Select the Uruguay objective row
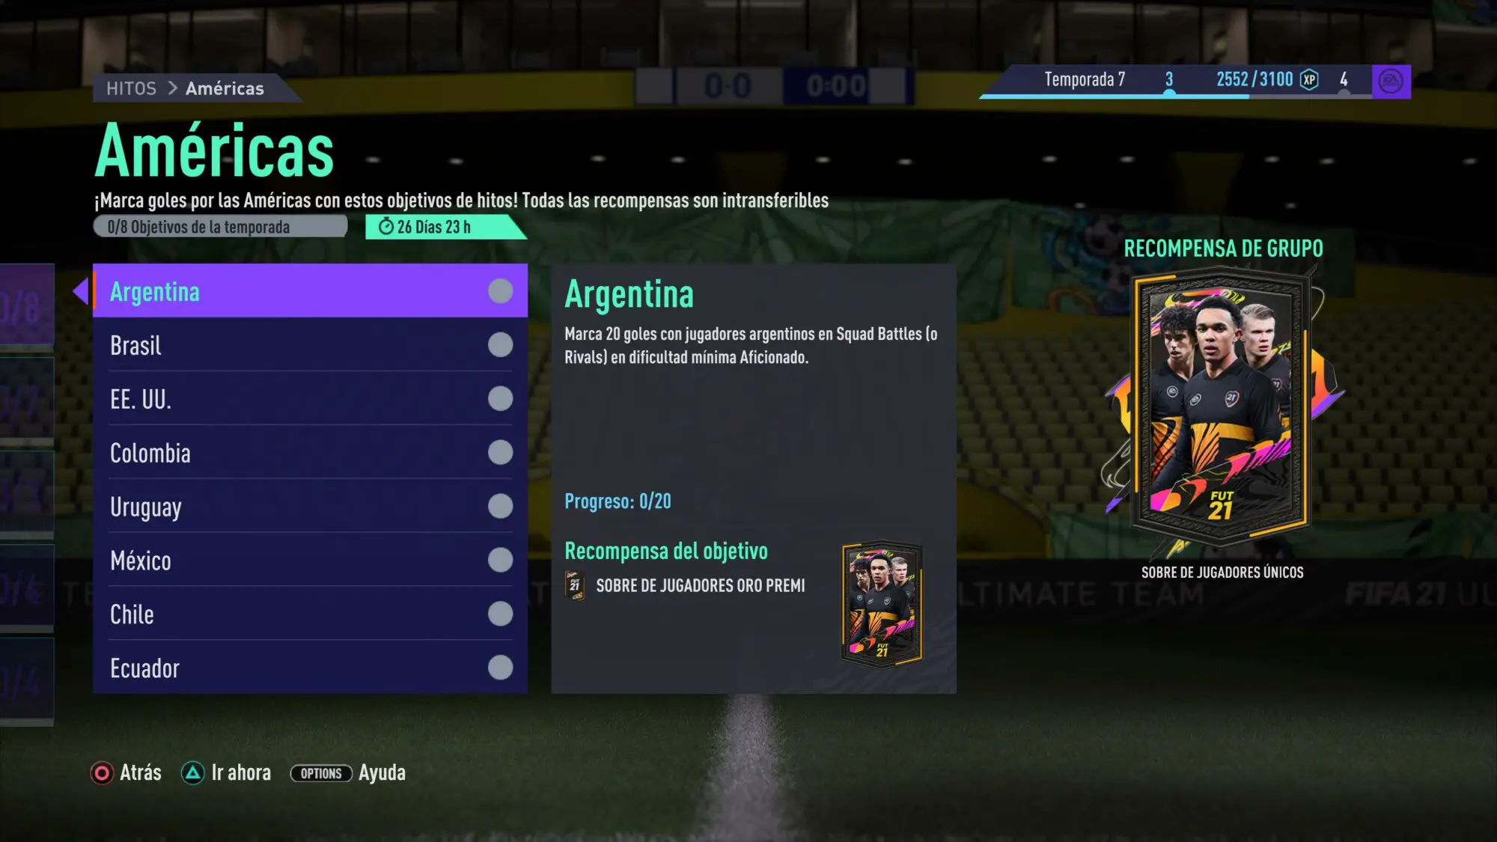1497x842 pixels. (x=310, y=506)
